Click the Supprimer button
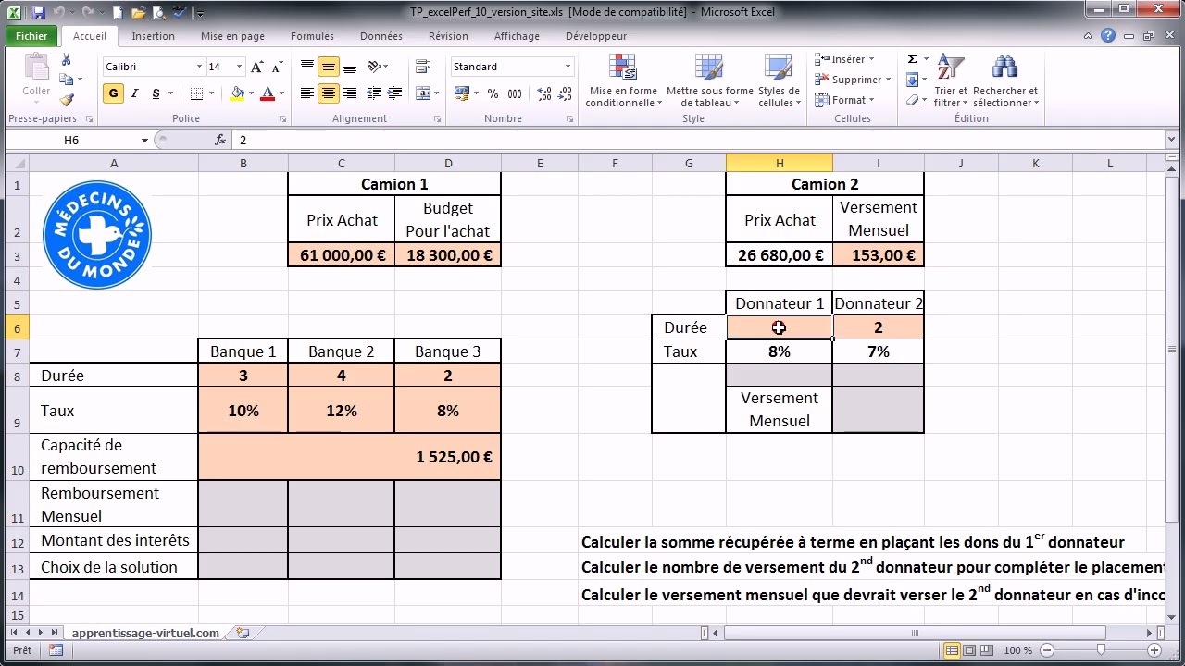Screen dimensions: 1185x666 coord(853,80)
